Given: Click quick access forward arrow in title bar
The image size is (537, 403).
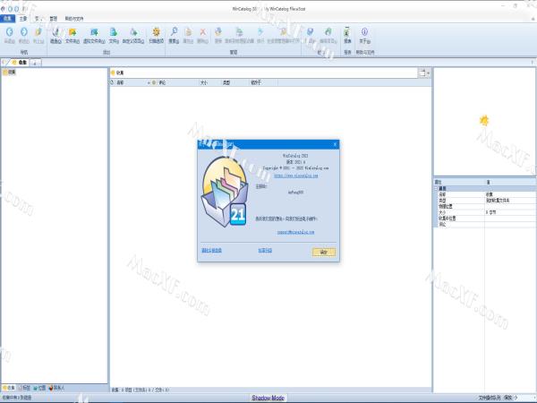Looking at the screenshot, I should point(16,9).
